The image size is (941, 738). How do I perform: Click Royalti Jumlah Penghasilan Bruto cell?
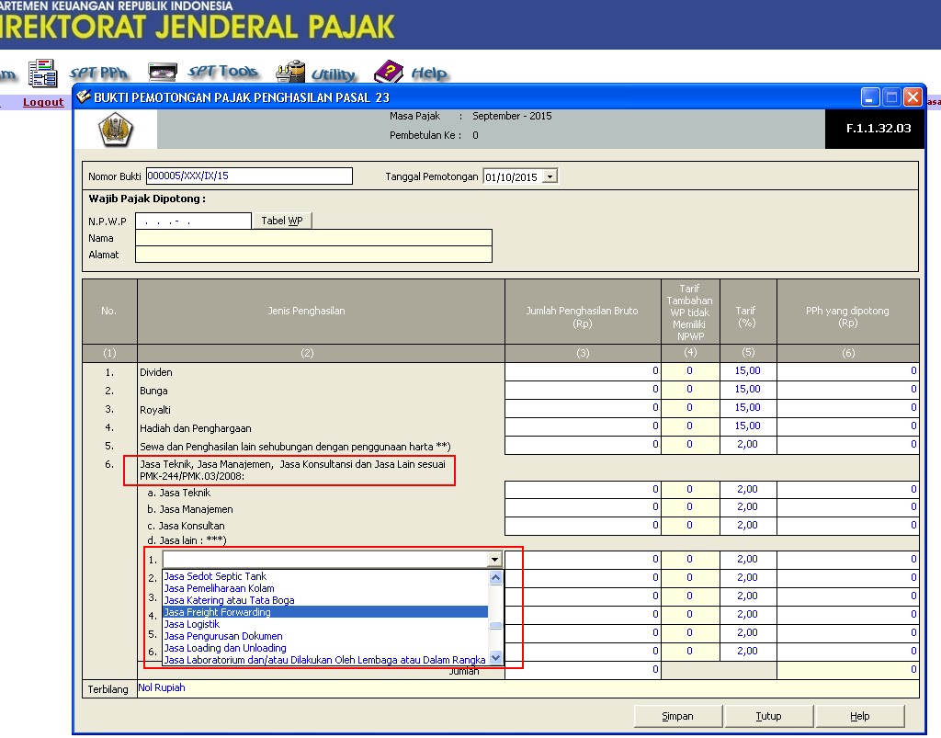click(x=583, y=408)
